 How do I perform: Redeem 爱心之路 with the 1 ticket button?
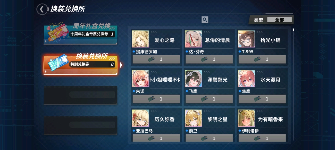click(x=156, y=59)
